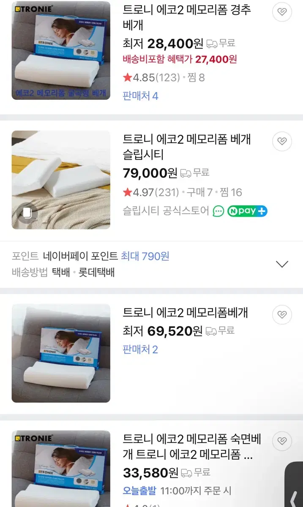This screenshot has width=303, height=507.
Task: Toggle wishlist heart for 숙면베개 item
Action: (282, 441)
